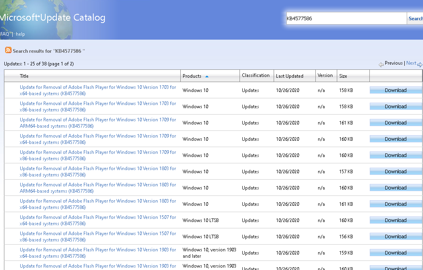Open update Version 1803 x64-based systems link
Viewport: 423px width, 270px height.
tap(98, 204)
